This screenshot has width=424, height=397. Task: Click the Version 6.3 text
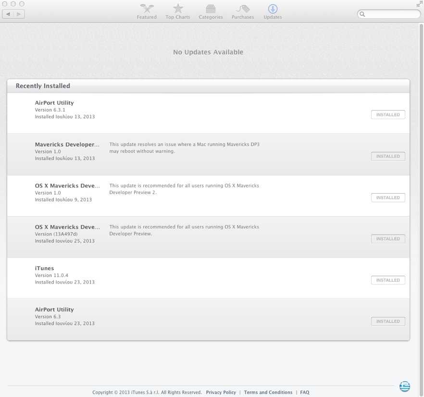click(48, 316)
